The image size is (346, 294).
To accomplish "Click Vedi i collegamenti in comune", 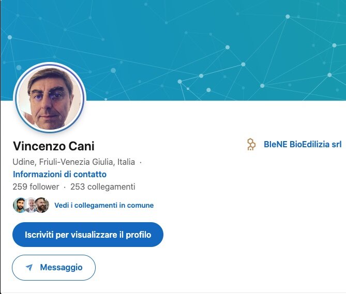I will click(104, 205).
